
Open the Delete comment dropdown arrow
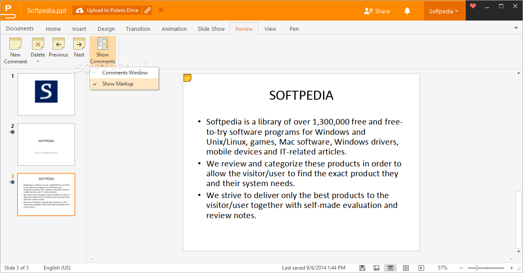pyautogui.click(x=38, y=62)
